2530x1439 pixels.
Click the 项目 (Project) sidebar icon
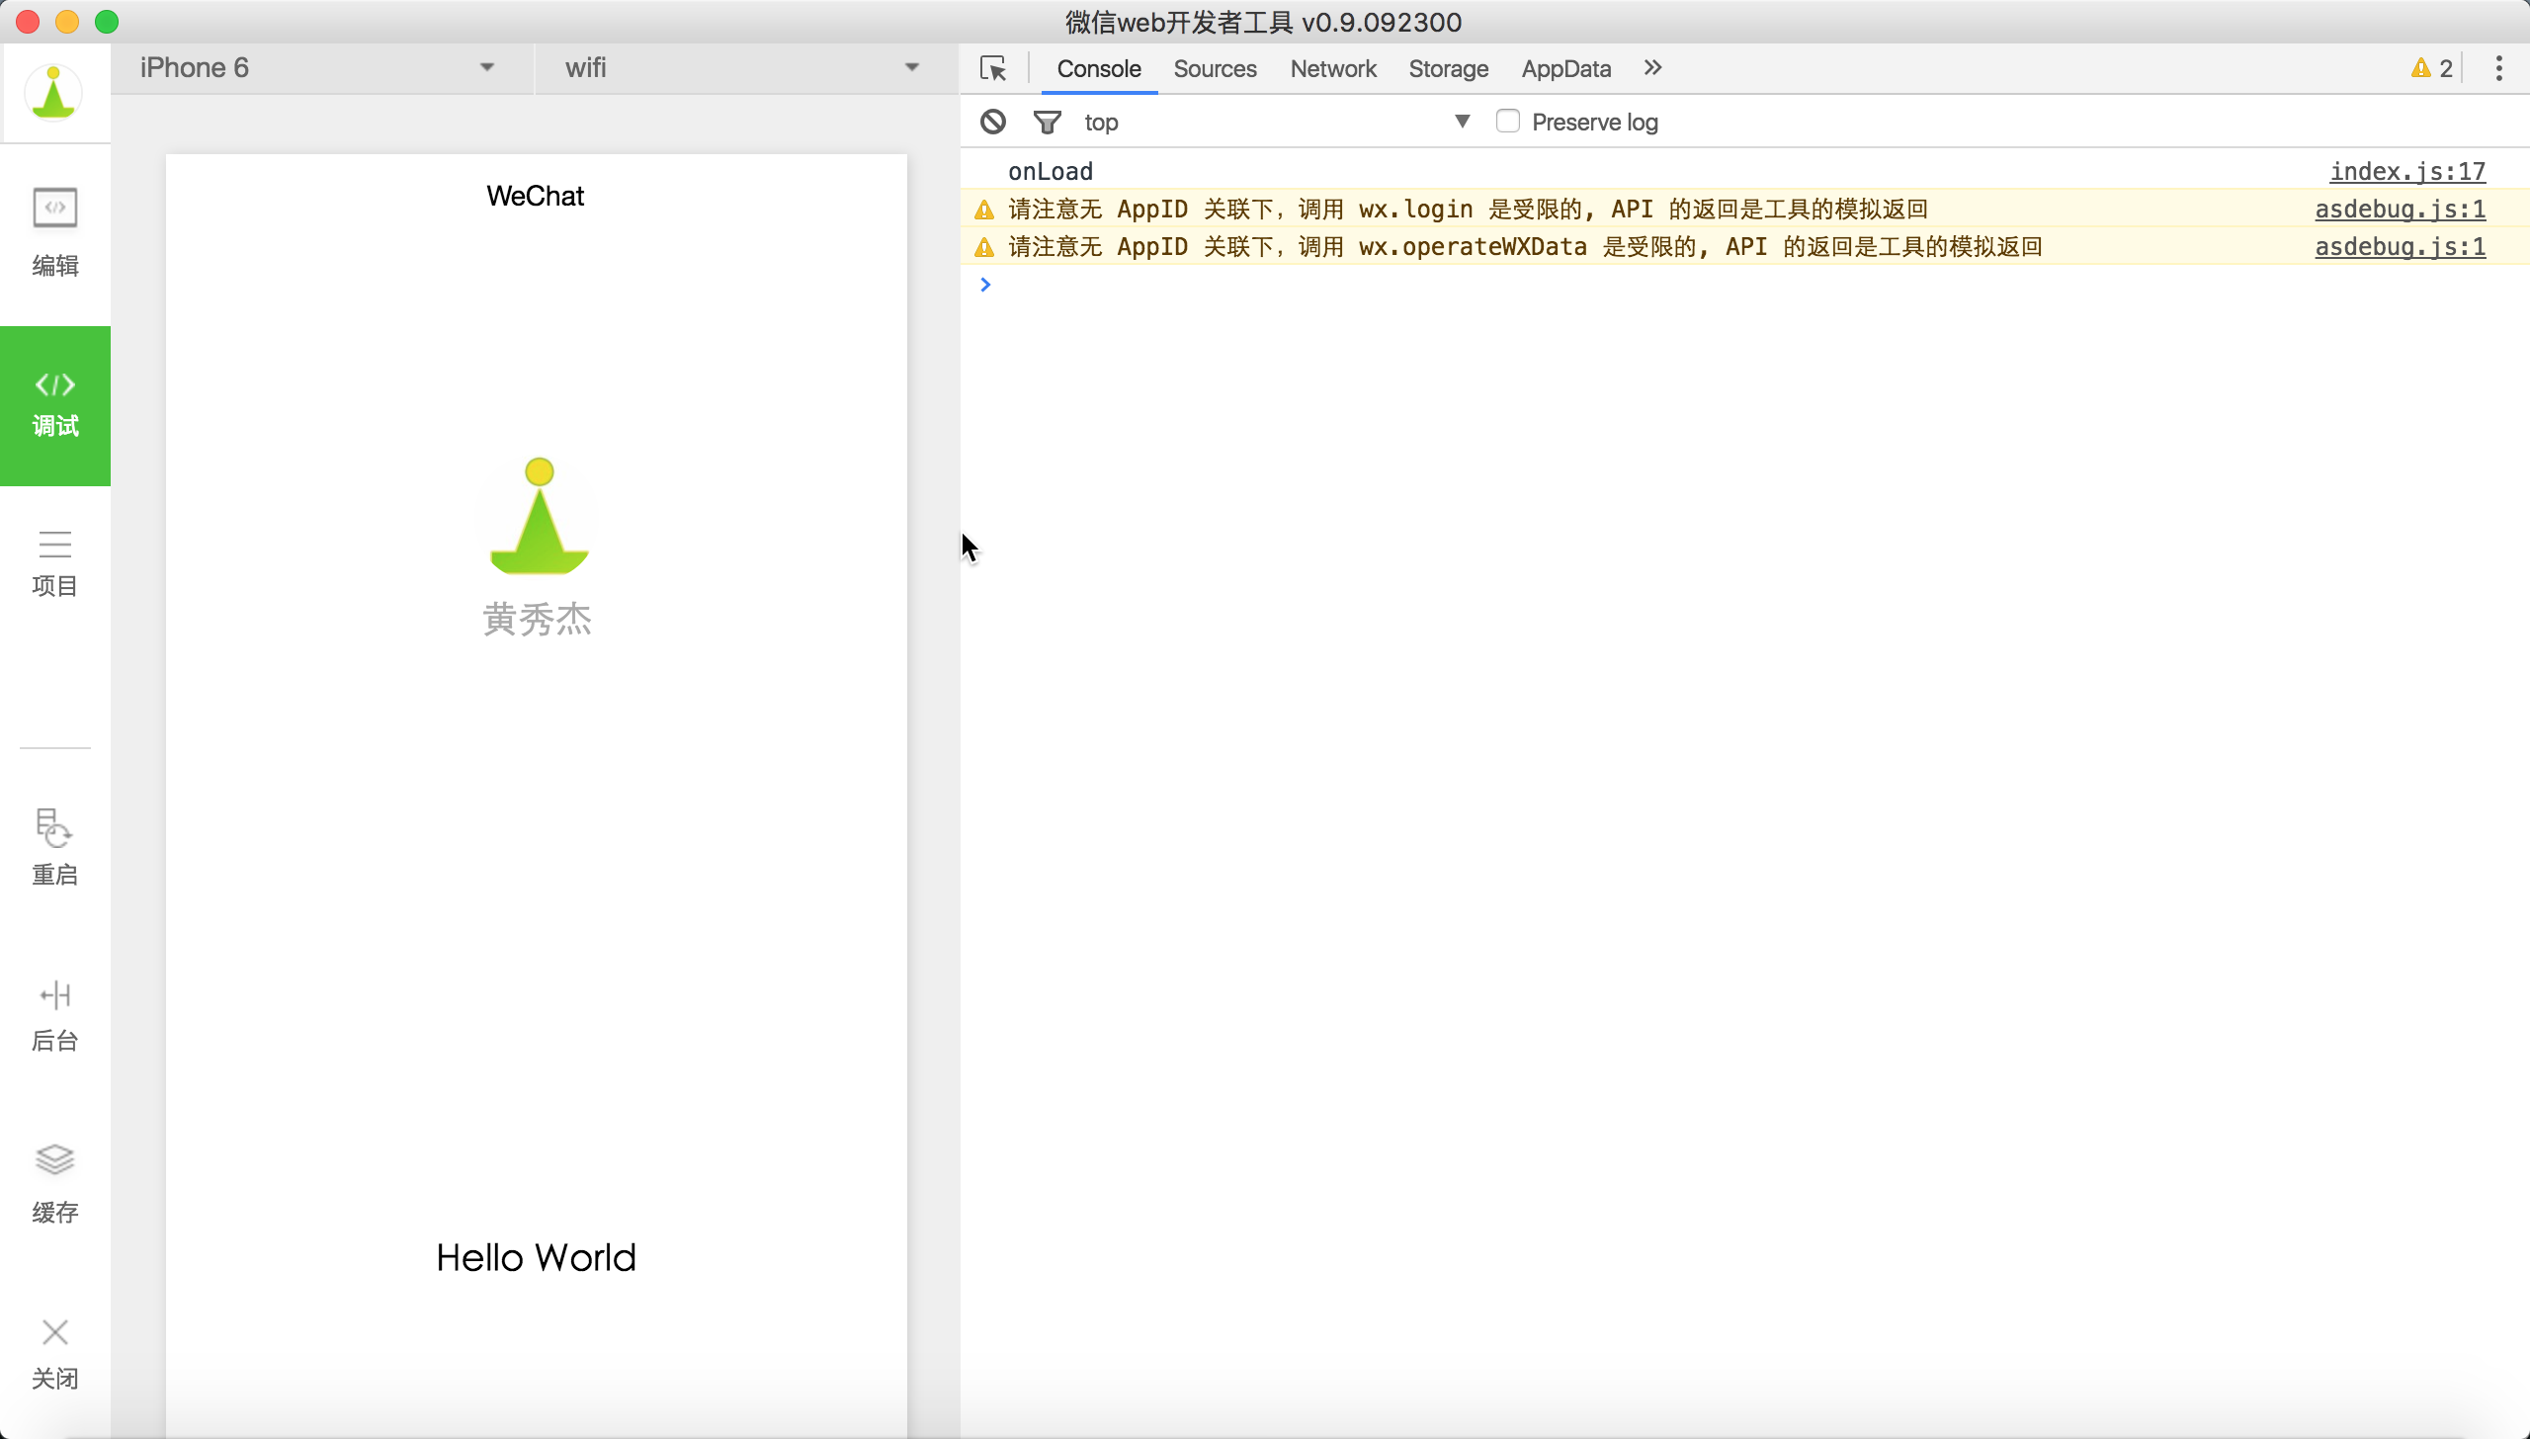click(54, 559)
